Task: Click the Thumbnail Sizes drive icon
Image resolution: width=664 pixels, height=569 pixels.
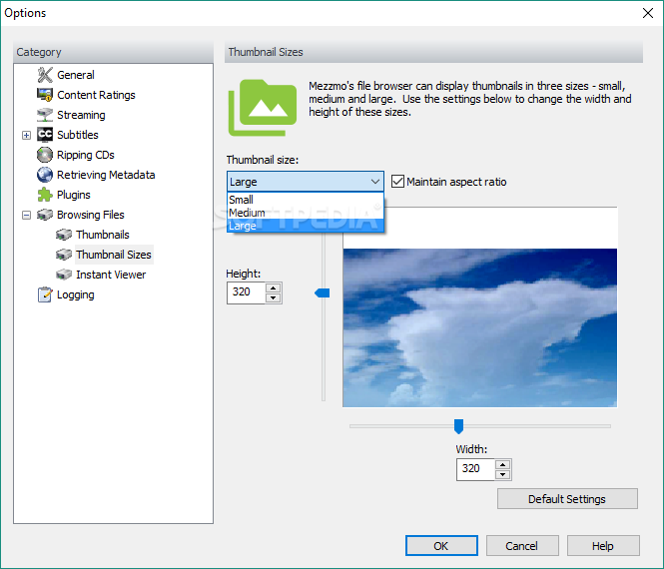Action: 64,255
